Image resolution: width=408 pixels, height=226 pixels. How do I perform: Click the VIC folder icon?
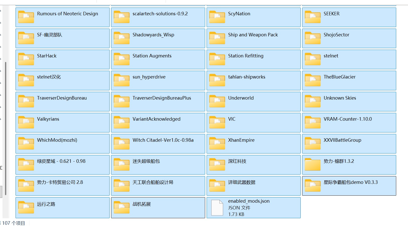click(x=217, y=122)
